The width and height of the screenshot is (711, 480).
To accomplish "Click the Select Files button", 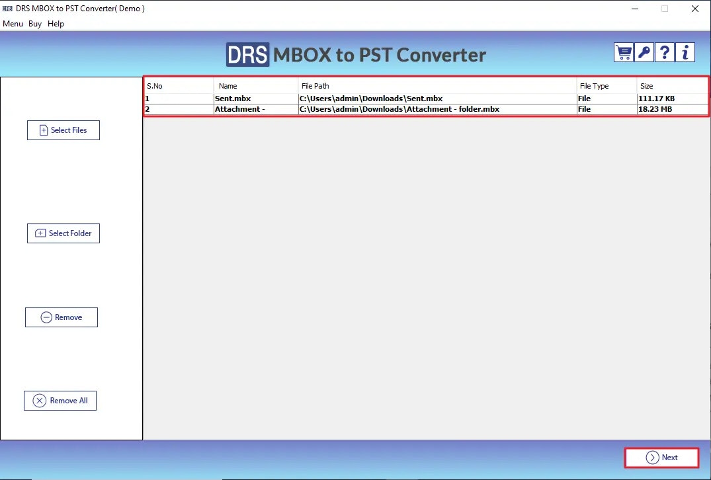I will point(63,130).
